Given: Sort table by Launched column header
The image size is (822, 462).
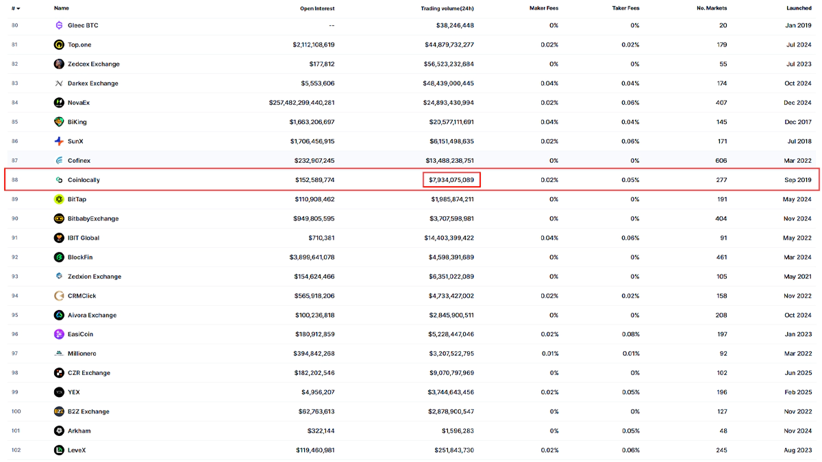Looking at the screenshot, I should pyautogui.click(x=799, y=8).
